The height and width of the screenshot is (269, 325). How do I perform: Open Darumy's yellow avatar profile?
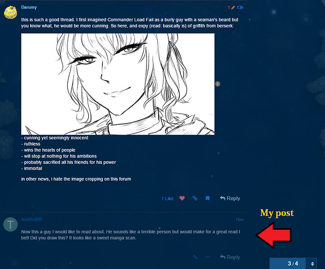tap(10, 12)
